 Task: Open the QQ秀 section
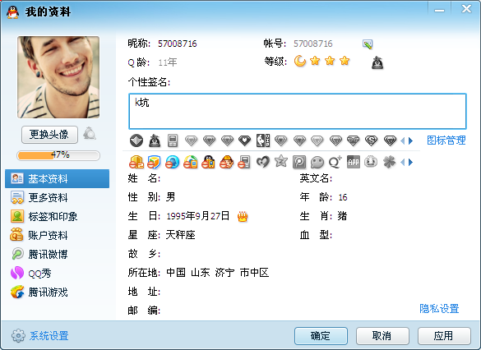pyautogui.click(x=57, y=273)
